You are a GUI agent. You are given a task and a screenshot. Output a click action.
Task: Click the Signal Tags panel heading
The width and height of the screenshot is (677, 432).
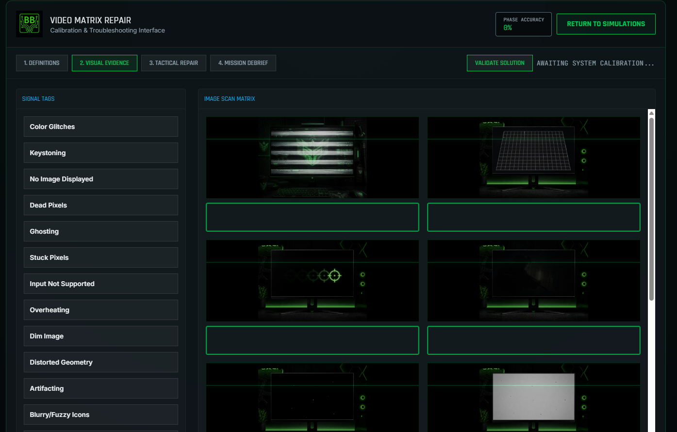38,98
